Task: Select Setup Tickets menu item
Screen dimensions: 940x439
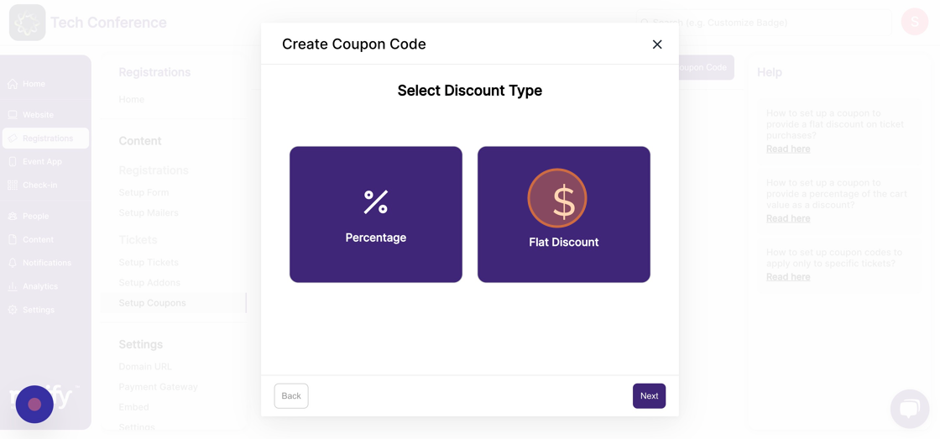Action: pyautogui.click(x=149, y=262)
